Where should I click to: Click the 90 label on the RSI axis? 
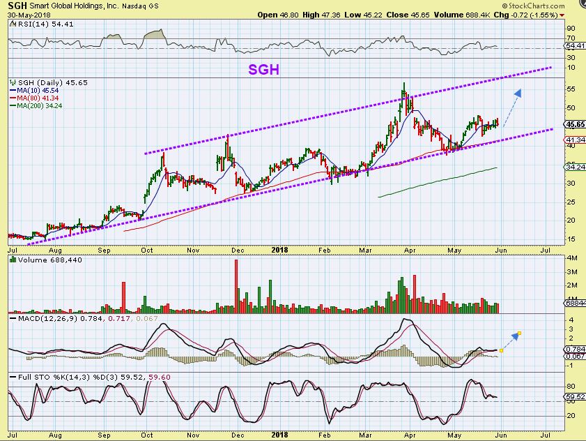(x=571, y=29)
